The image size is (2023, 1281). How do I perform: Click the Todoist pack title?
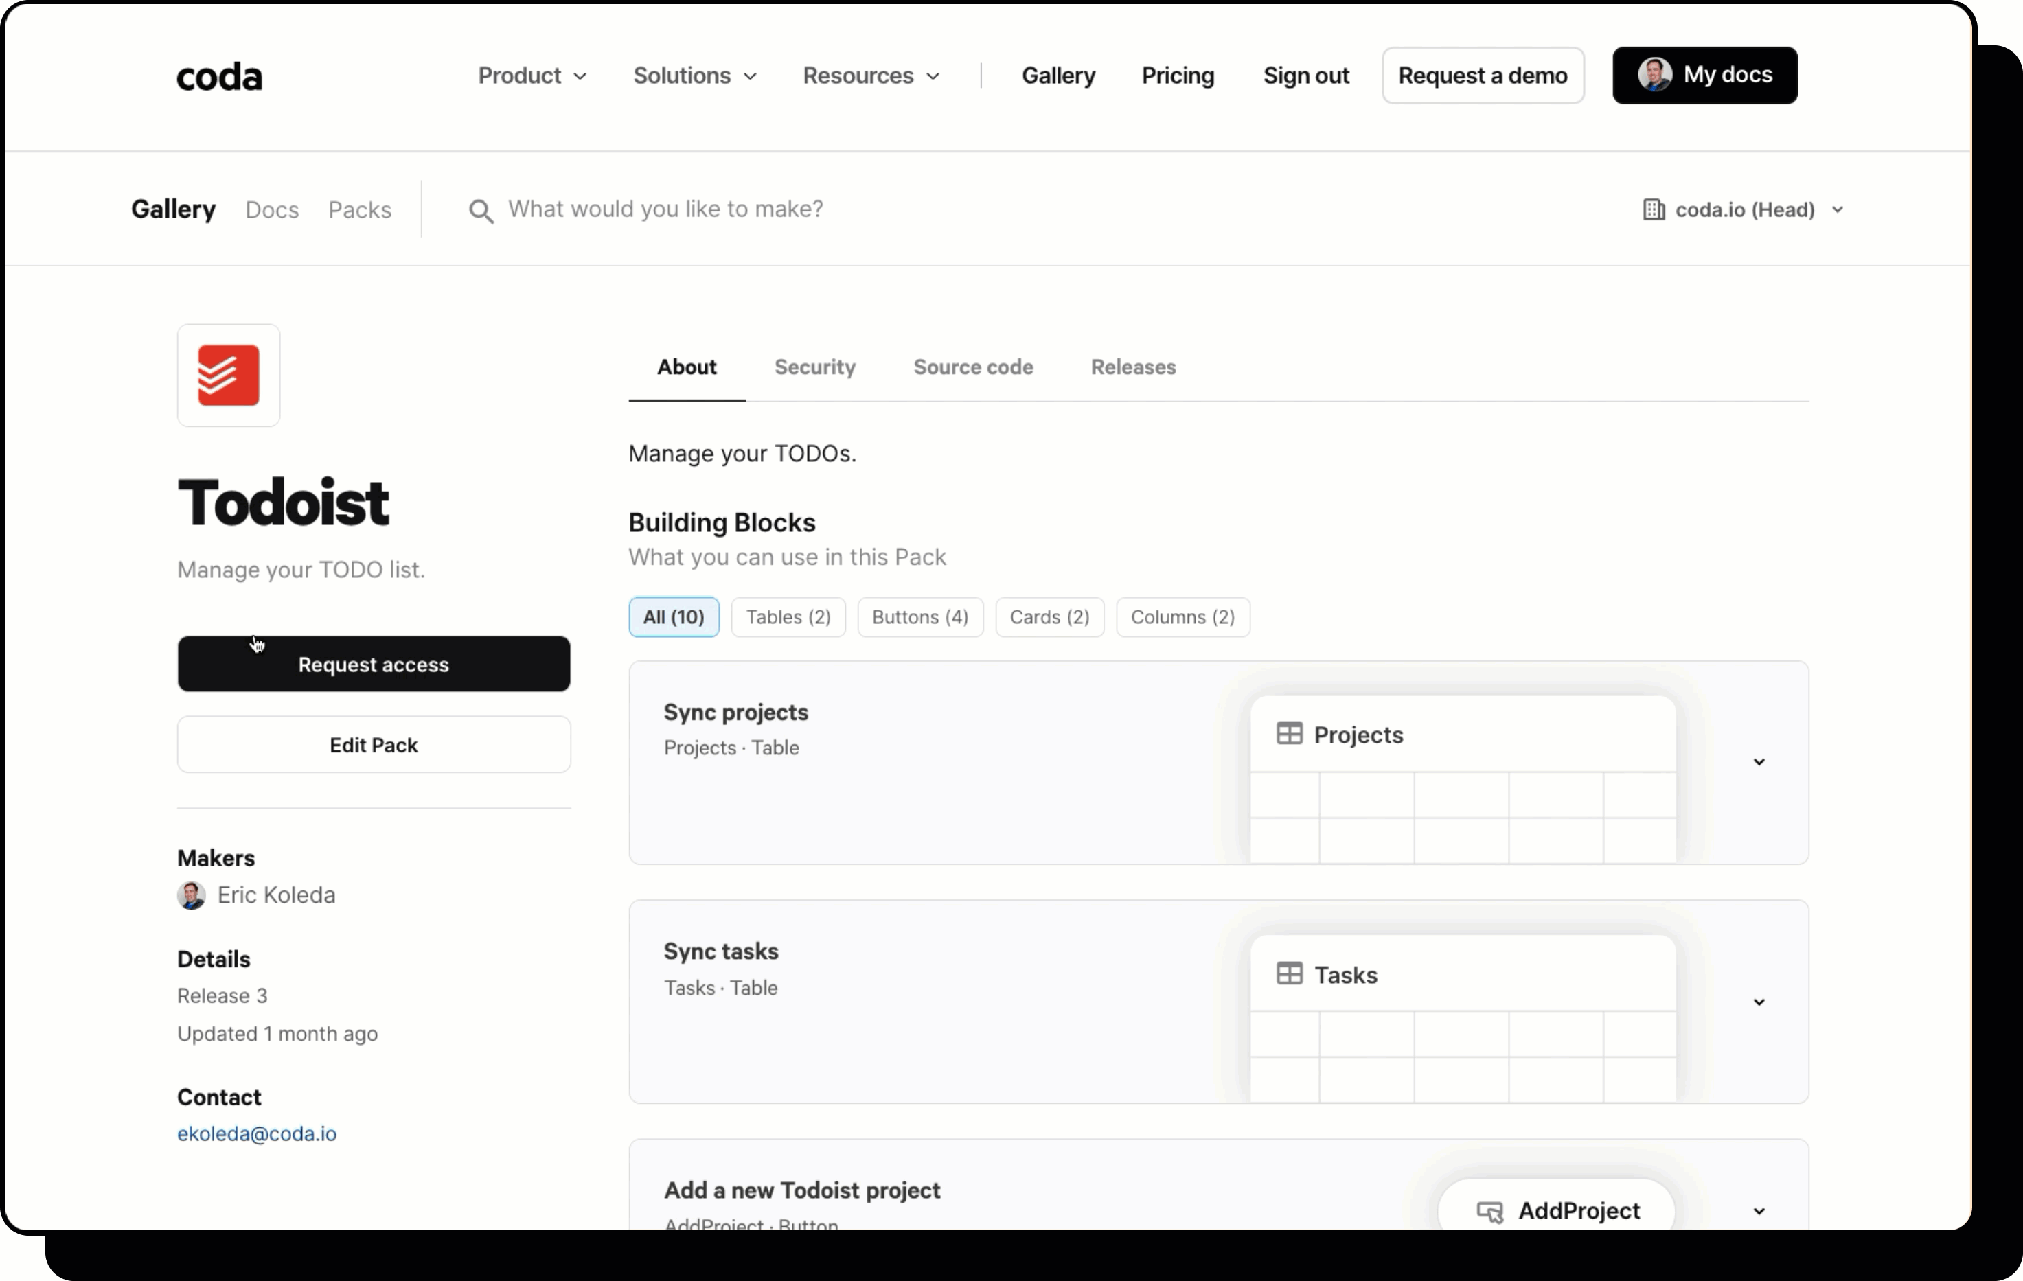point(283,503)
